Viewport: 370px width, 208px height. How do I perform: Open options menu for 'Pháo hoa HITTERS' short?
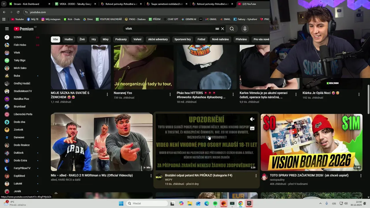233,94
